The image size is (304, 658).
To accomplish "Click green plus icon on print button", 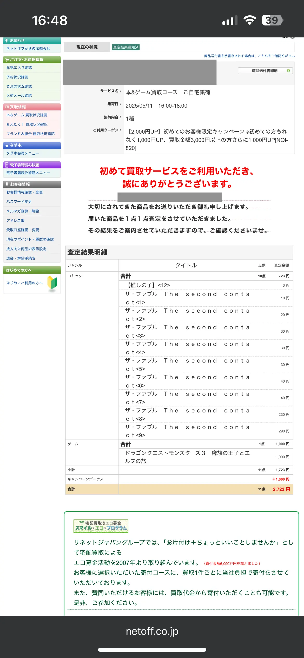I will click(x=288, y=71).
